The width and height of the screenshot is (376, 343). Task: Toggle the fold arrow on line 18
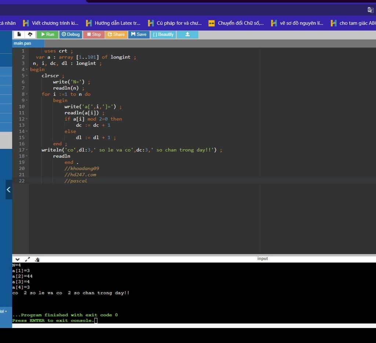(x=26, y=156)
